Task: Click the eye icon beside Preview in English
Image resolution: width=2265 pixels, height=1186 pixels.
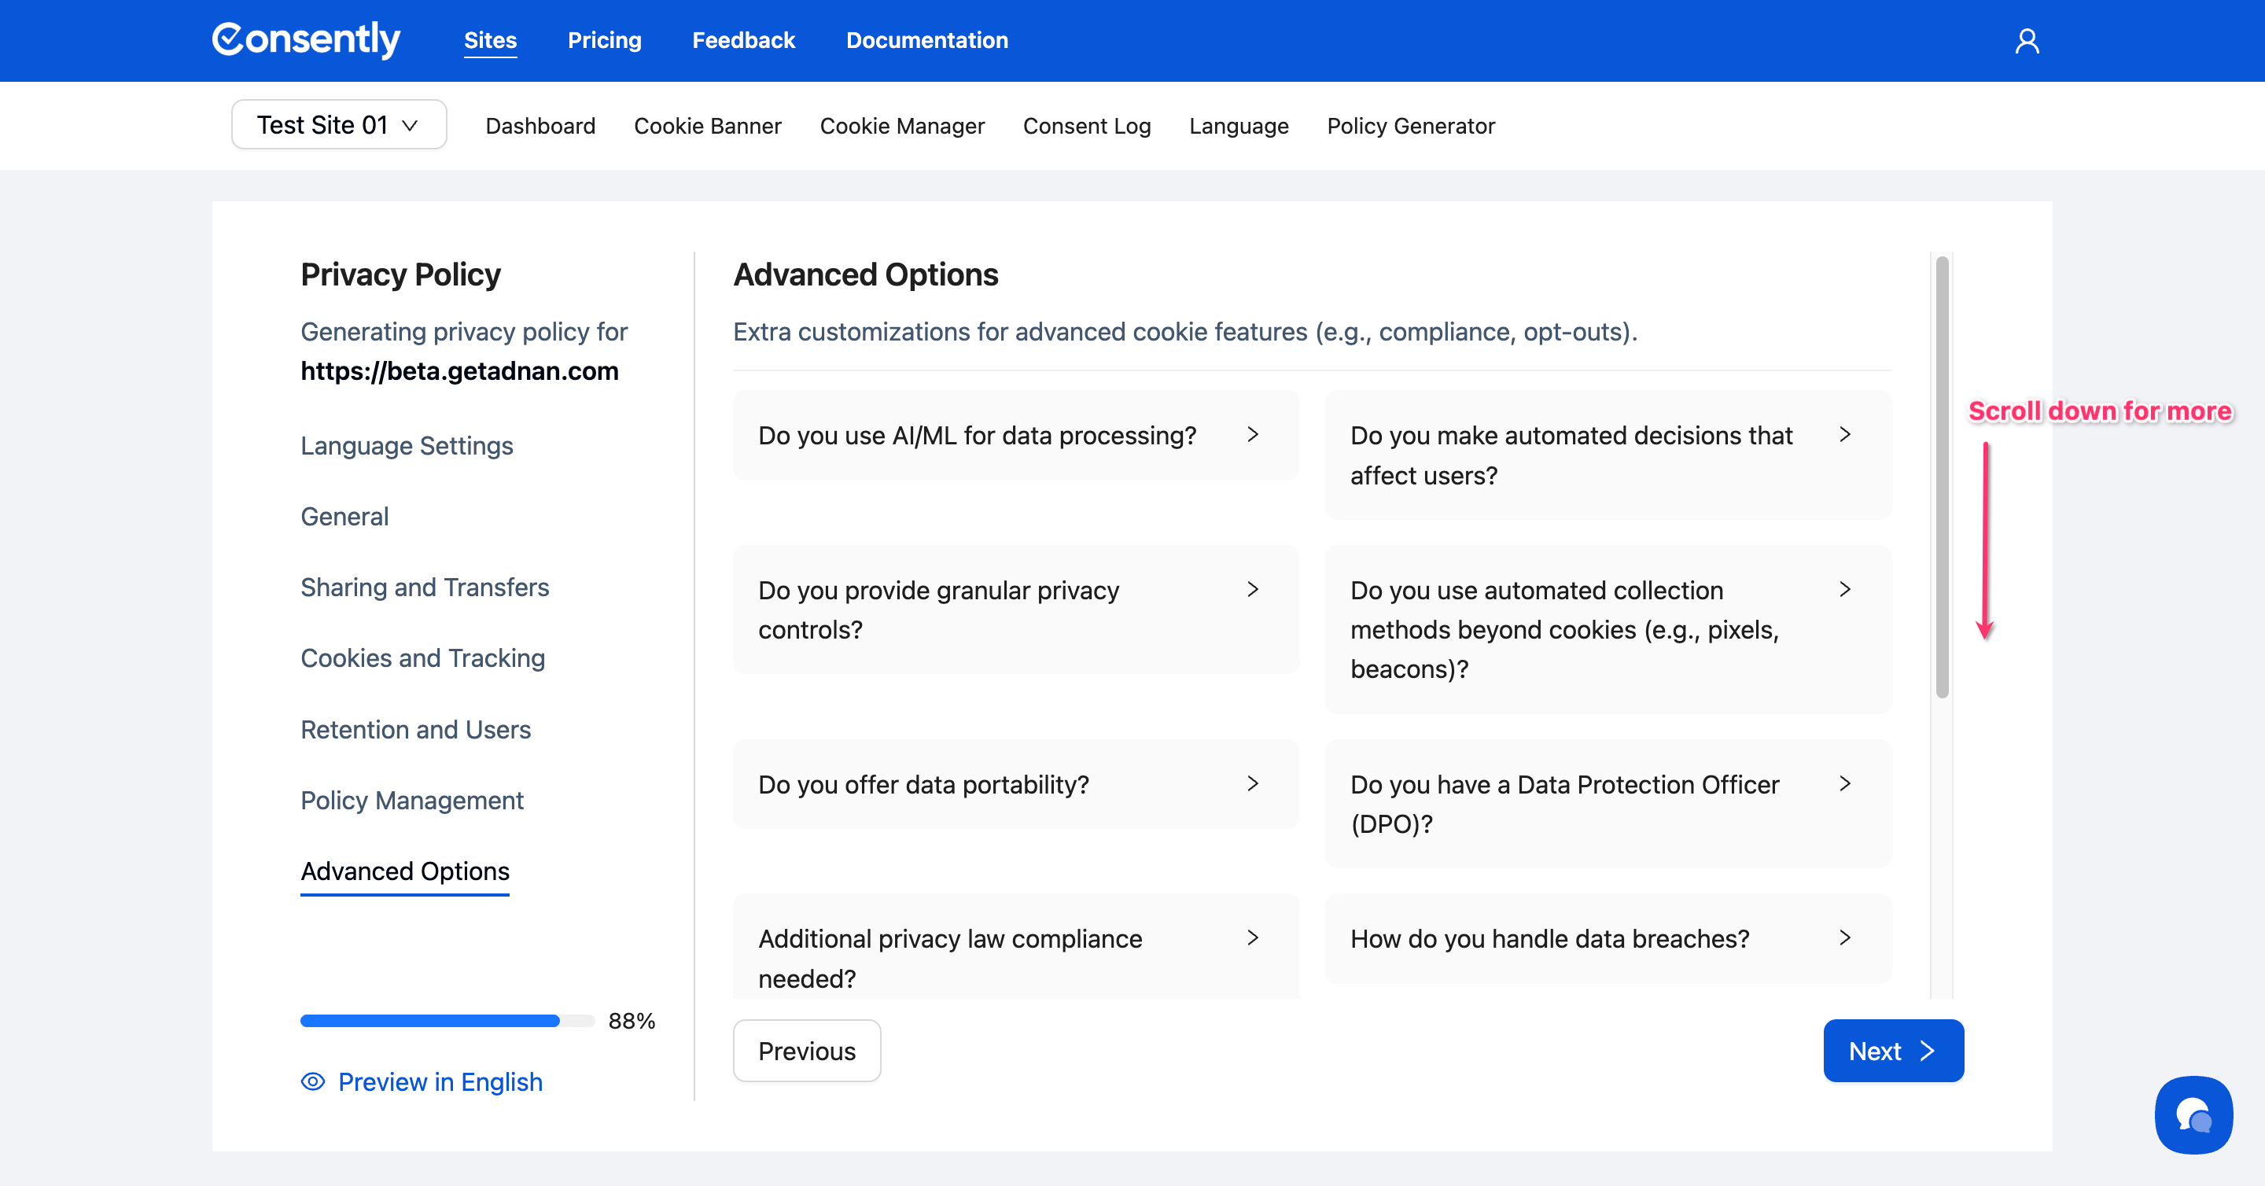Action: pos(313,1081)
